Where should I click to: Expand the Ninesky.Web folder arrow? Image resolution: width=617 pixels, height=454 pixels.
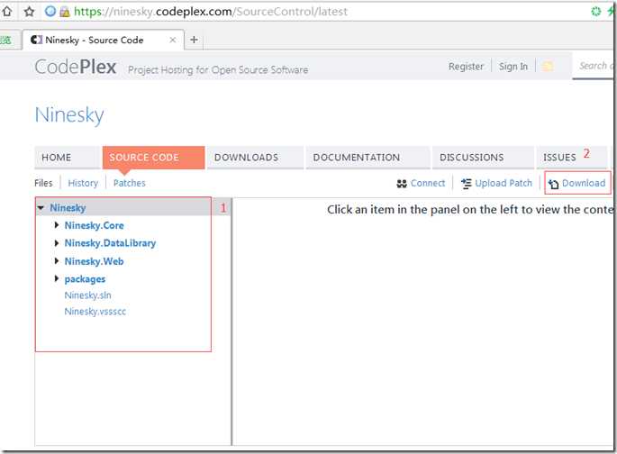[57, 261]
